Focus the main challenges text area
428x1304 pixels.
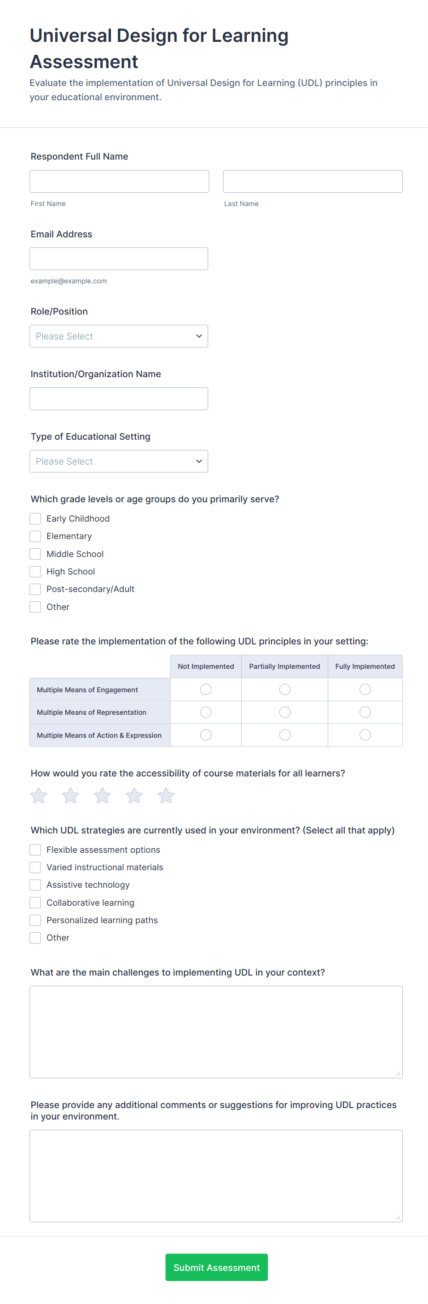point(216,1032)
